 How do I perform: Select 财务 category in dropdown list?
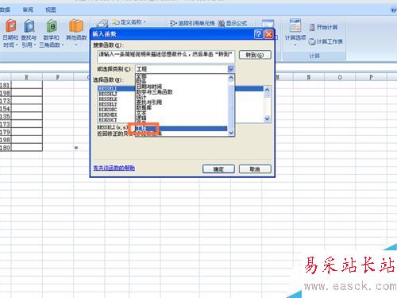[x=141, y=81]
